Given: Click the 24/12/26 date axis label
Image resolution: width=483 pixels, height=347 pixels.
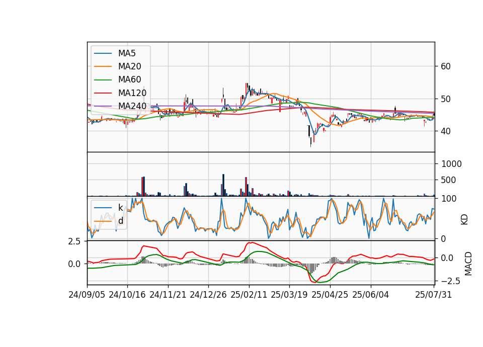Looking at the screenshot, I should [x=208, y=295].
